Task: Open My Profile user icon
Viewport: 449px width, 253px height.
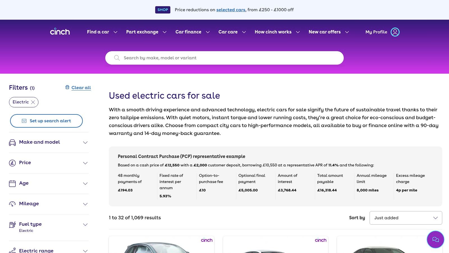Action: click(395, 32)
